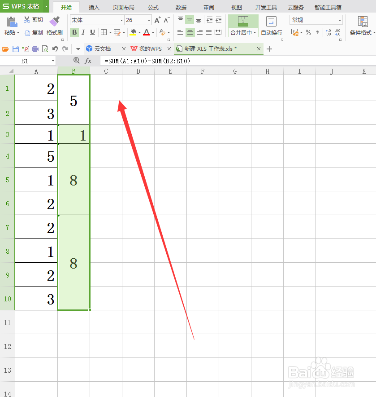Open the font size 26 dropdown
This screenshot has height=397, width=376.
point(149,20)
